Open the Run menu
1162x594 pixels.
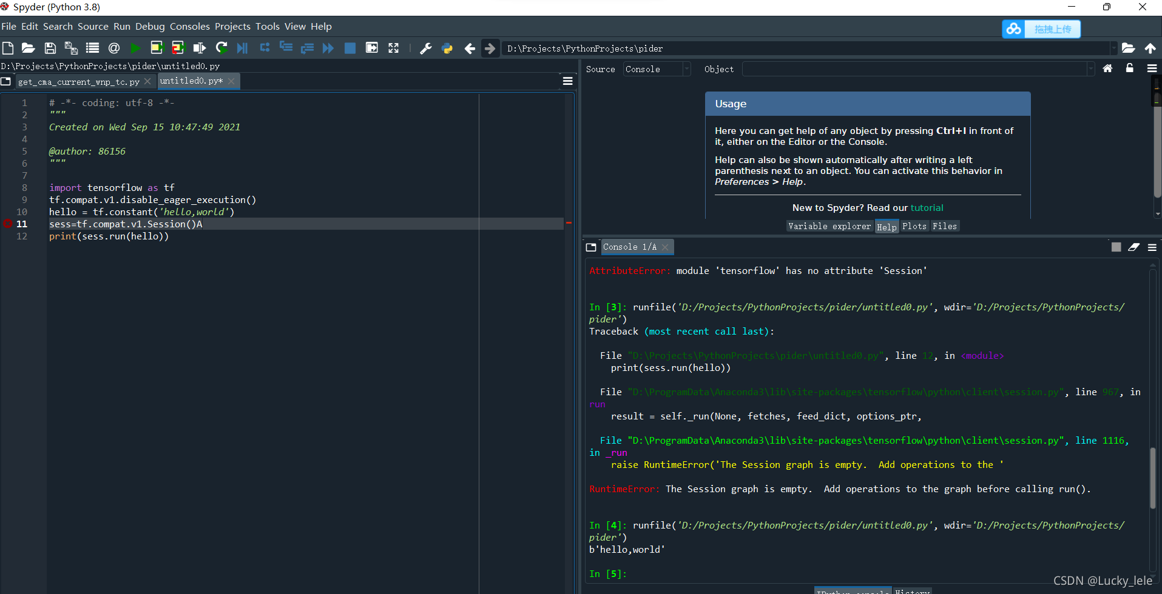121,26
